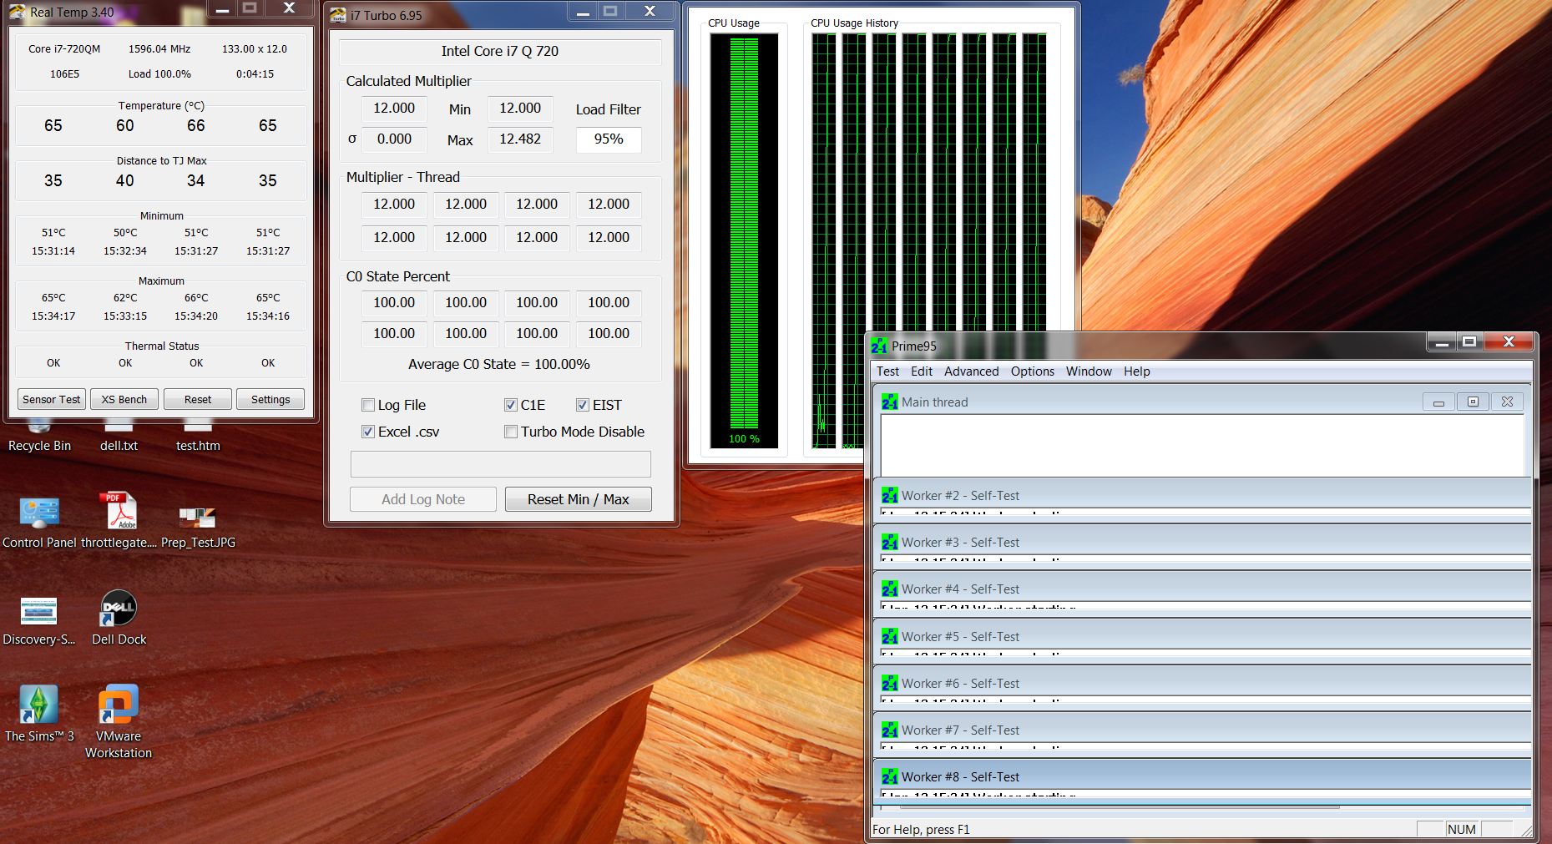
Task: Click the log note text field in i7 Turbo
Action: 501,464
